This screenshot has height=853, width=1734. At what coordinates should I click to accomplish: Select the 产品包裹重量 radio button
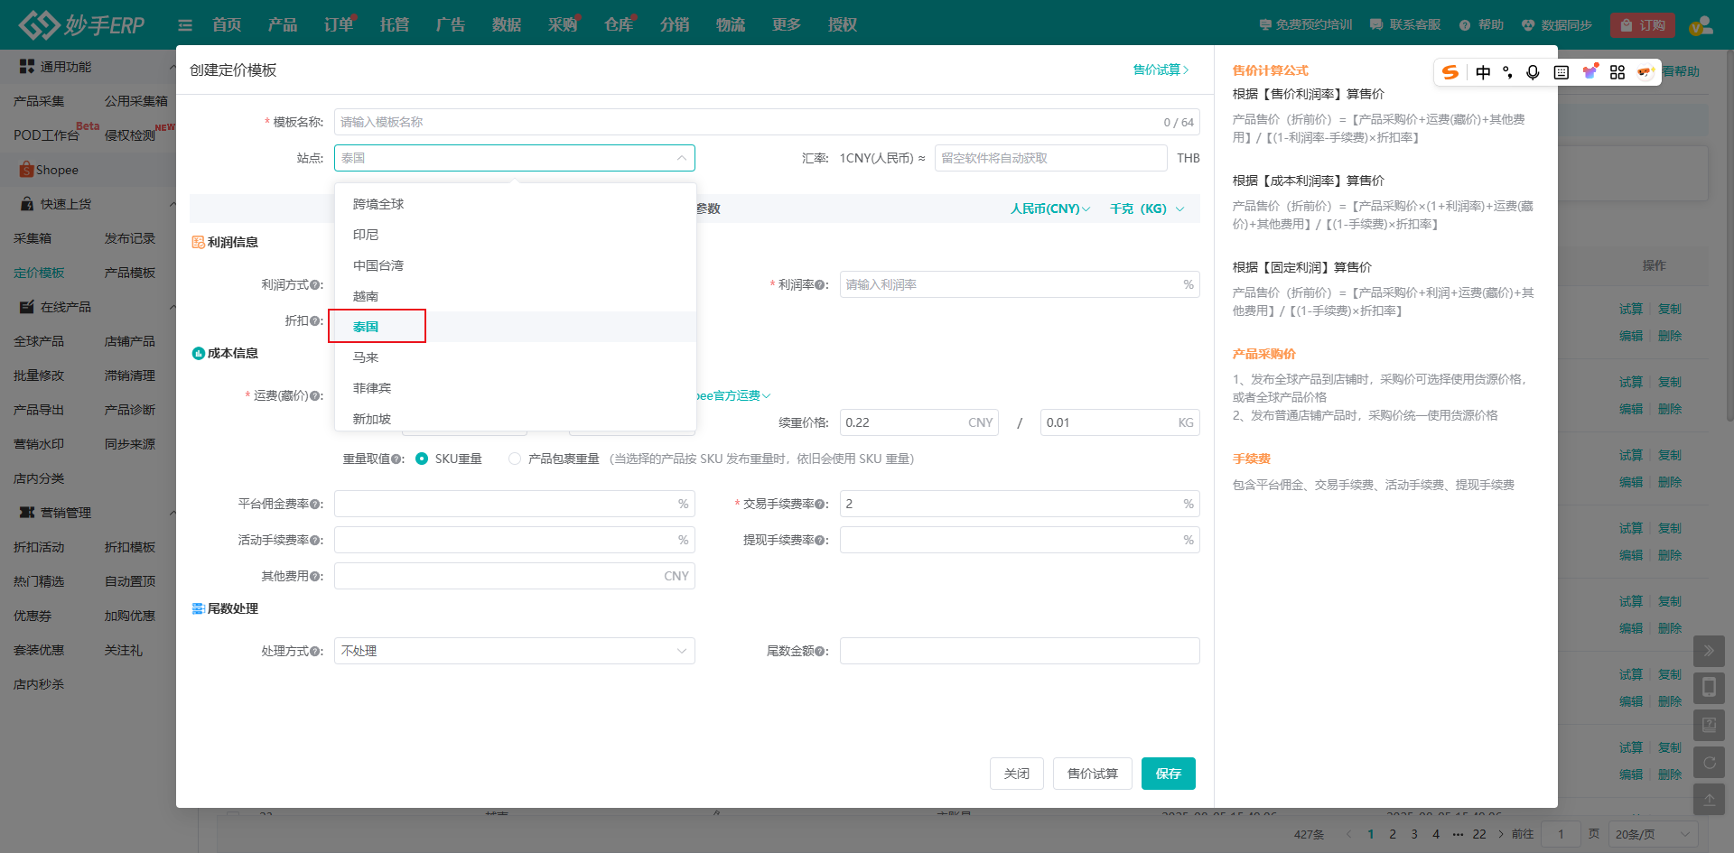coord(515,459)
